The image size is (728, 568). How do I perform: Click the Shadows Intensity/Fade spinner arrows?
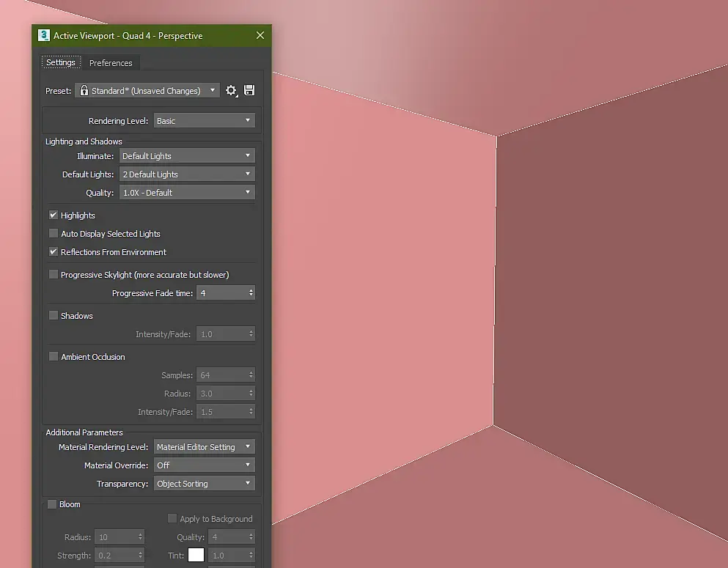(x=251, y=334)
